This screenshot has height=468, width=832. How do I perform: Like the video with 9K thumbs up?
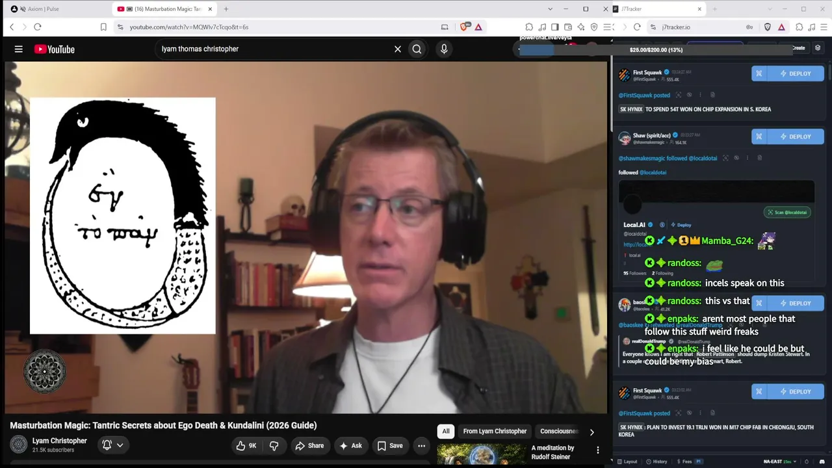[x=246, y=446]
